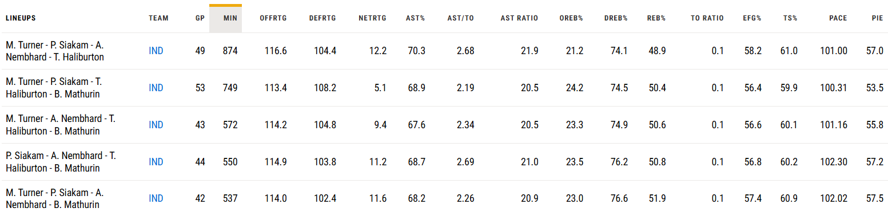Sort by OREB% column header
888x212 pixels.
pos(571,18)
